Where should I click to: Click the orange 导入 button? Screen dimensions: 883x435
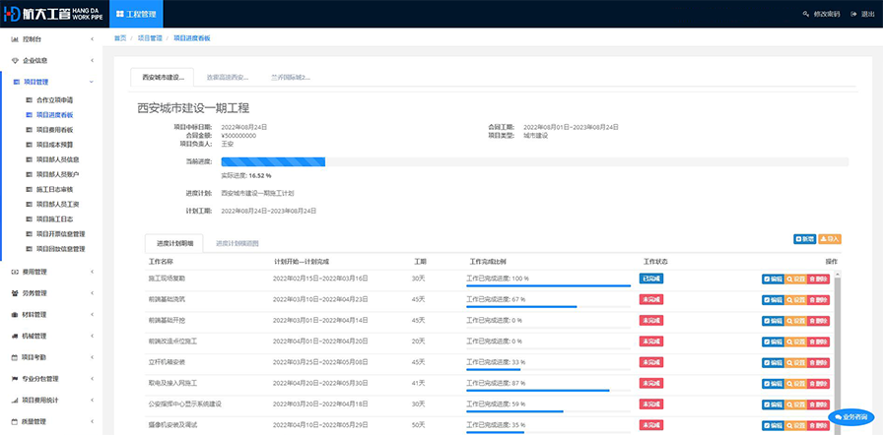point(830,239)
